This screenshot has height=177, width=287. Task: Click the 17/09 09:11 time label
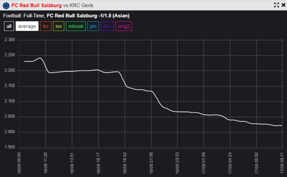coord(282,163)
